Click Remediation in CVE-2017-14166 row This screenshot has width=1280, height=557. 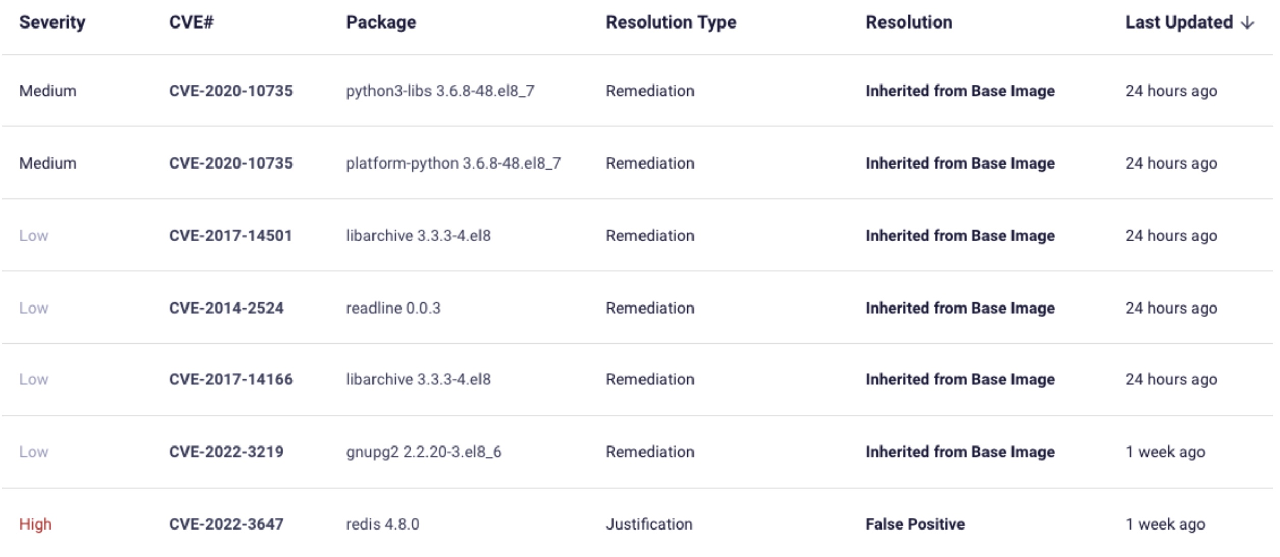tap(650, 379)
